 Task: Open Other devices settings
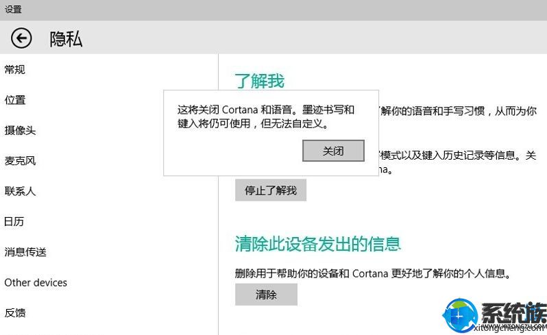(36, 282)
